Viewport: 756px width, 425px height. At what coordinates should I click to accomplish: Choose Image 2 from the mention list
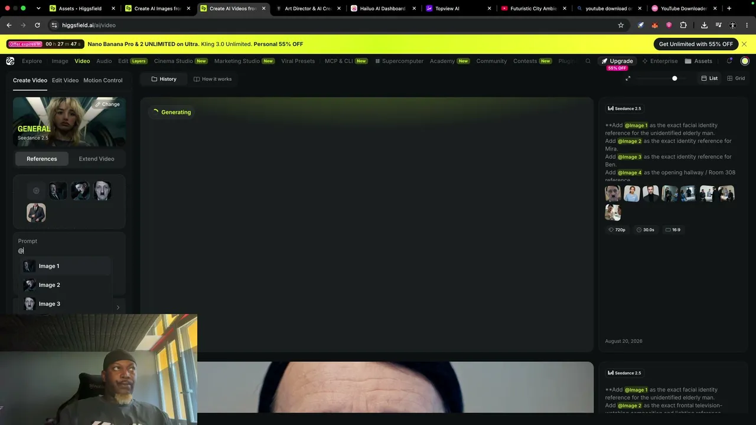coord(66,285)
